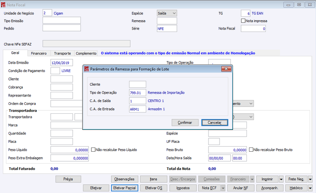This screenshot has width=316, height=193.
Task: Click Confirmar in the dialog
Action: pyautogui.click(x=185, y=123)
